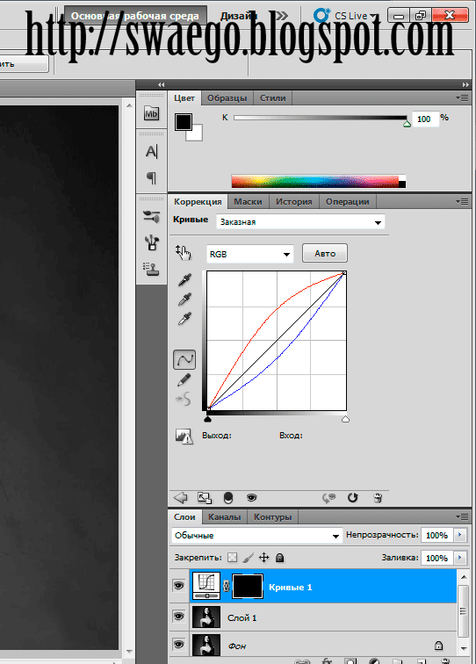
Task: Open the Заказная curves preset dropdown
Action: click(x=300, y=222)
